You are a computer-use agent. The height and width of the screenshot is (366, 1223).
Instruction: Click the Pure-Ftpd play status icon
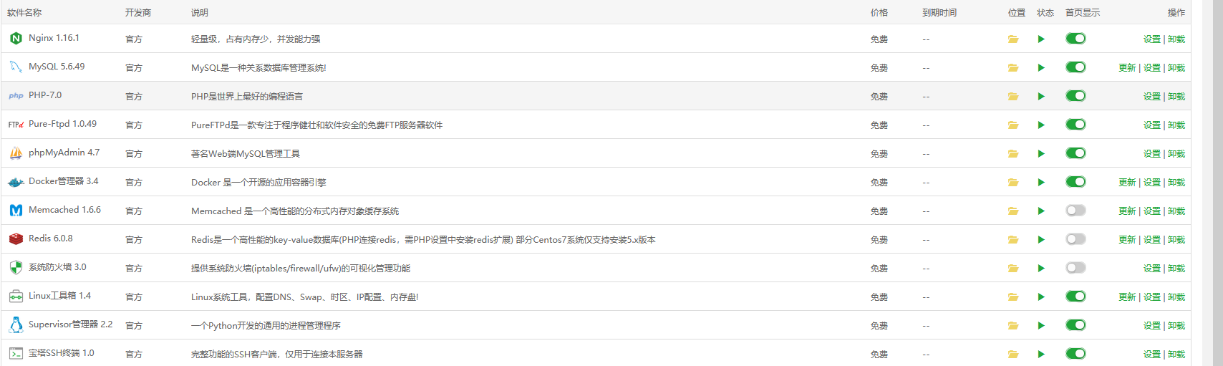1041,125
